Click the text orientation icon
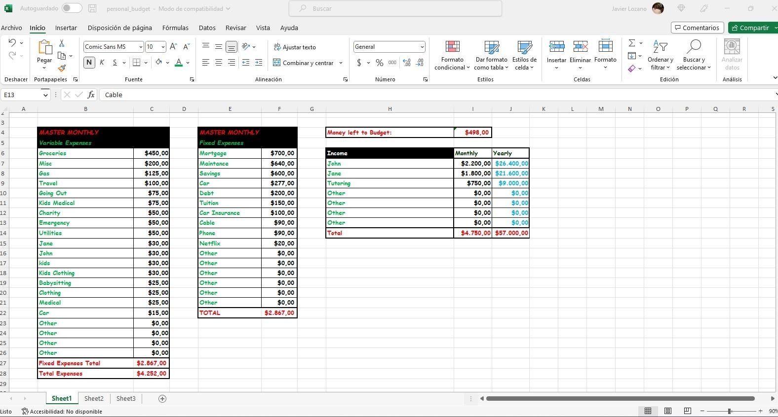 click(246, 47)
